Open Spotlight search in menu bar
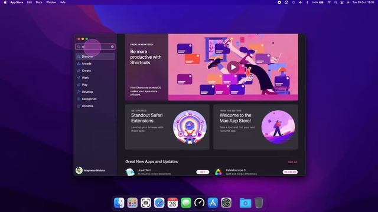 (x=335, y=2)
